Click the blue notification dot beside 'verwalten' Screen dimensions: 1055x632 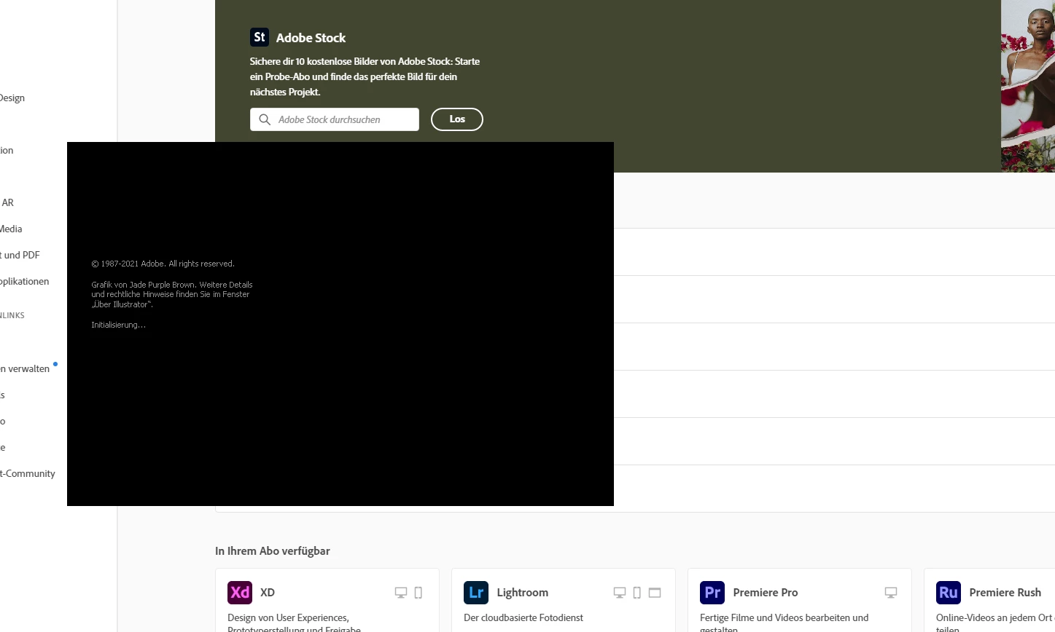[x=55, y=363]
